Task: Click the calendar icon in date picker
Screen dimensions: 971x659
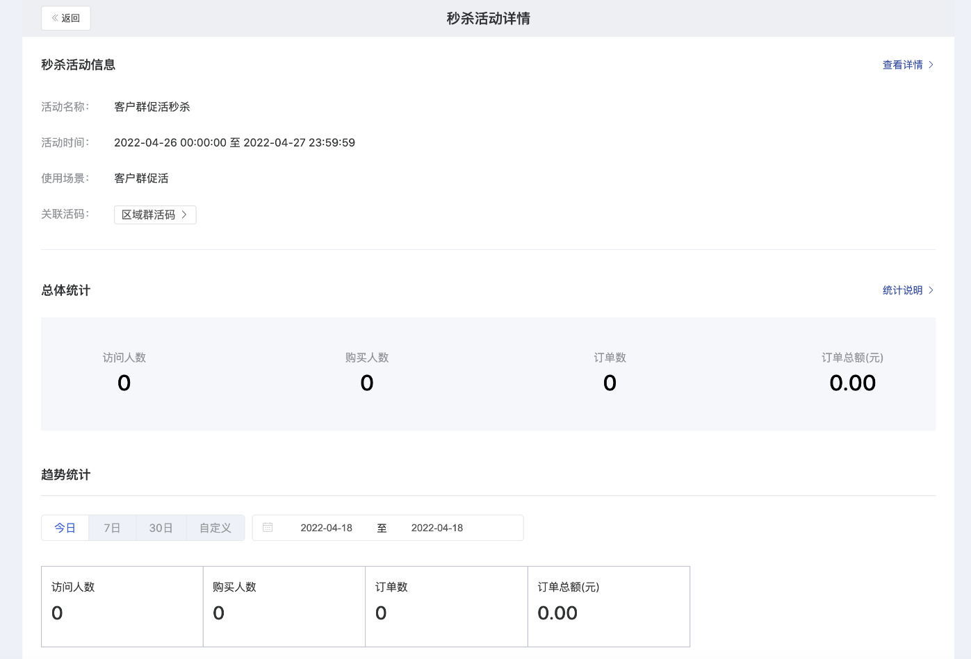Action: pos(268,528)
